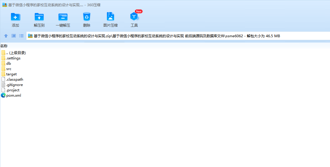Select the .project file icon

(x=3, y=90)
